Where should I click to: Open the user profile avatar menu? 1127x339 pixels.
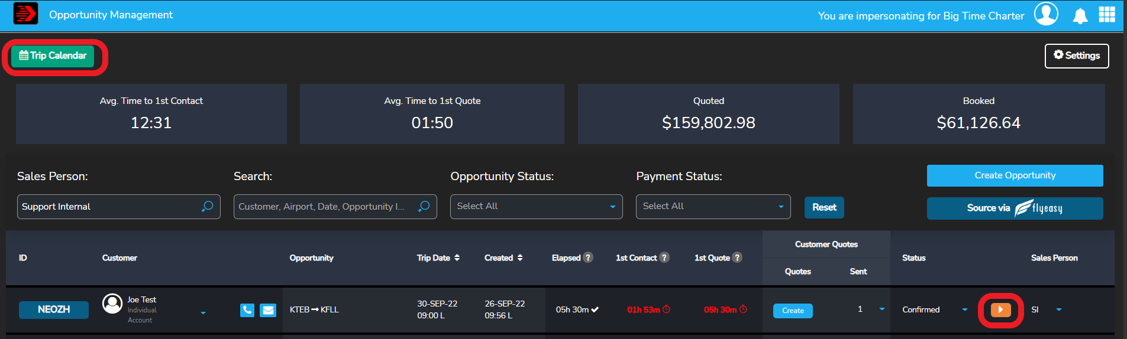click(1045, 14)
